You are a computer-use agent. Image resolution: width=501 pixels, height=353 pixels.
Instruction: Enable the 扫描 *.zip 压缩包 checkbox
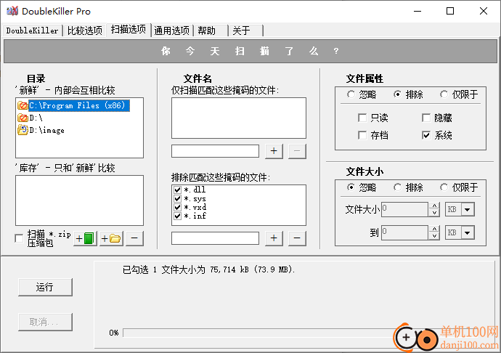coord(19,238)
